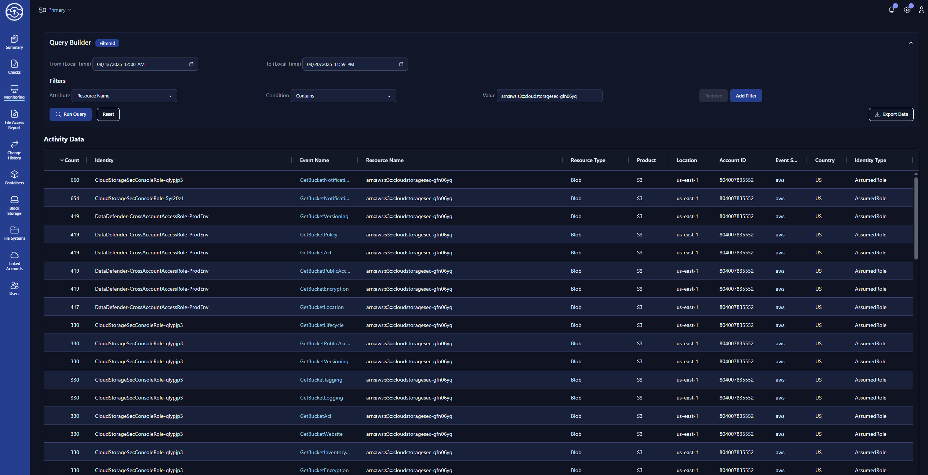The width and height of the screenshot is (928, 475).
Task: Open the Checks section icon
Action: point(14,64)
